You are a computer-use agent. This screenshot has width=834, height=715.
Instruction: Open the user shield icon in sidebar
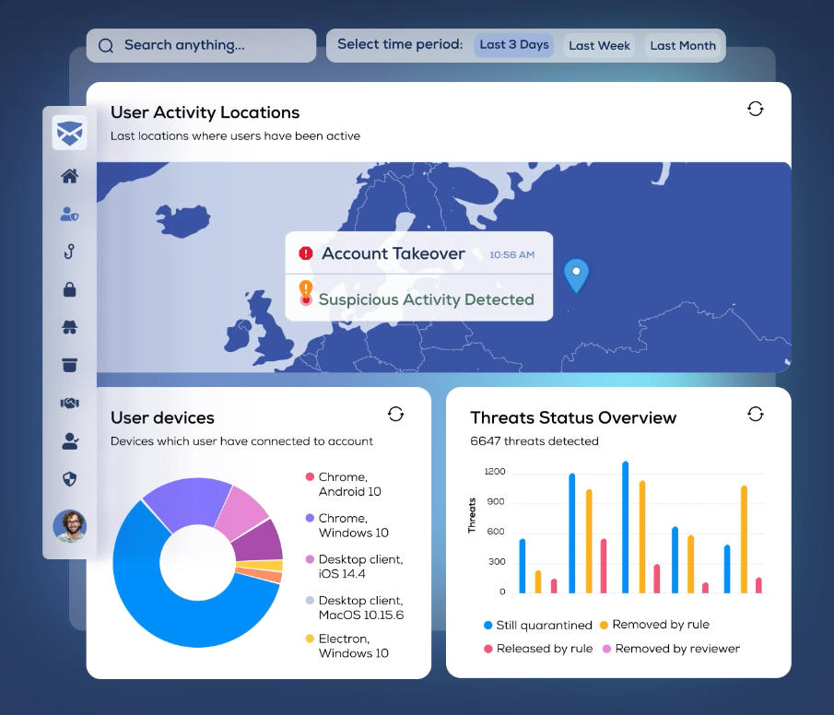click(x=70, y=214)
